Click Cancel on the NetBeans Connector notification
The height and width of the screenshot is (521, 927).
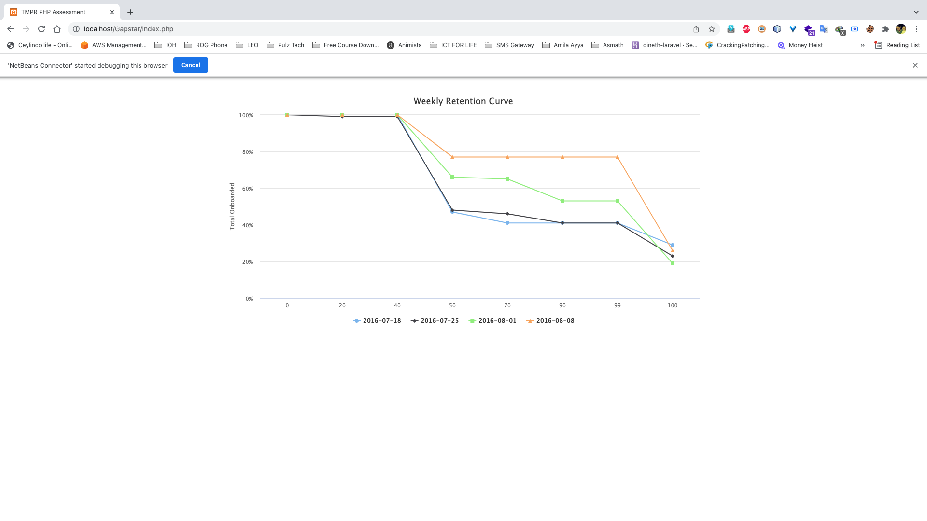tap(190, 65)
